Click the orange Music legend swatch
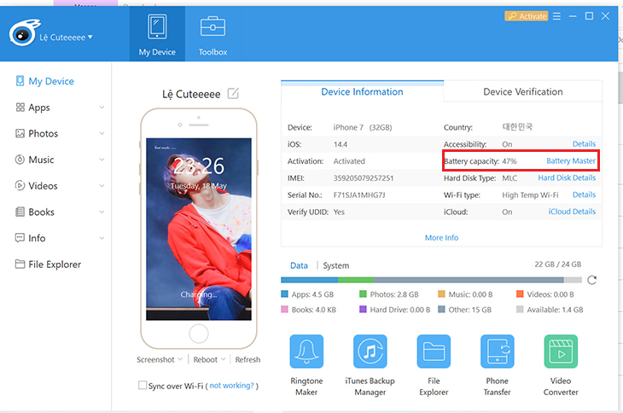 pos(441,294)
